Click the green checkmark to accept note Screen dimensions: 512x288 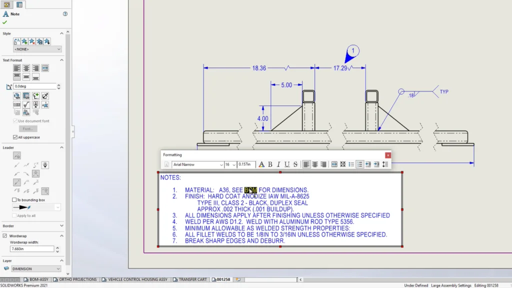click(5, 22)
